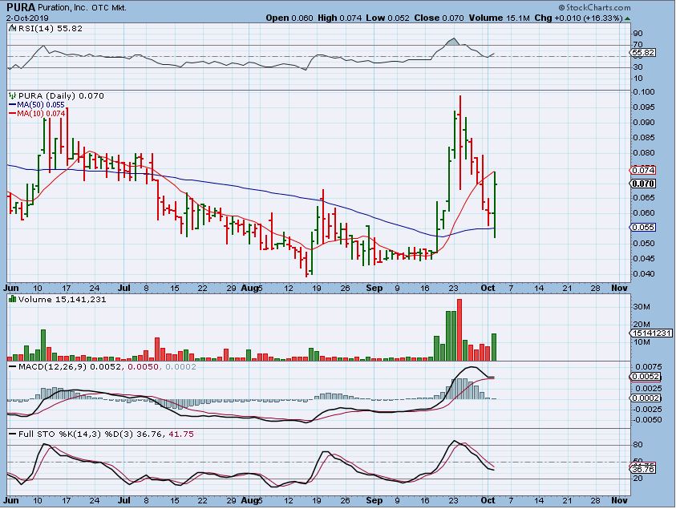The image size is (676, 509).
Task: Click the tallest red volume bar
Action: (x=459, y=329)
